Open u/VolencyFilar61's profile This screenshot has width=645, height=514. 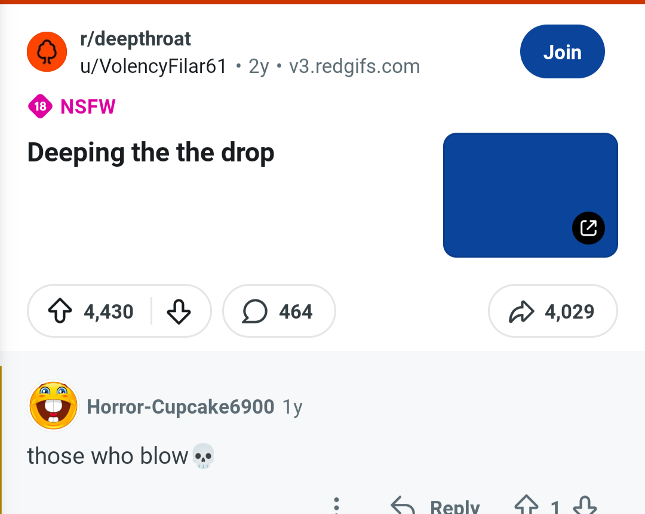[x=153, y=66]
